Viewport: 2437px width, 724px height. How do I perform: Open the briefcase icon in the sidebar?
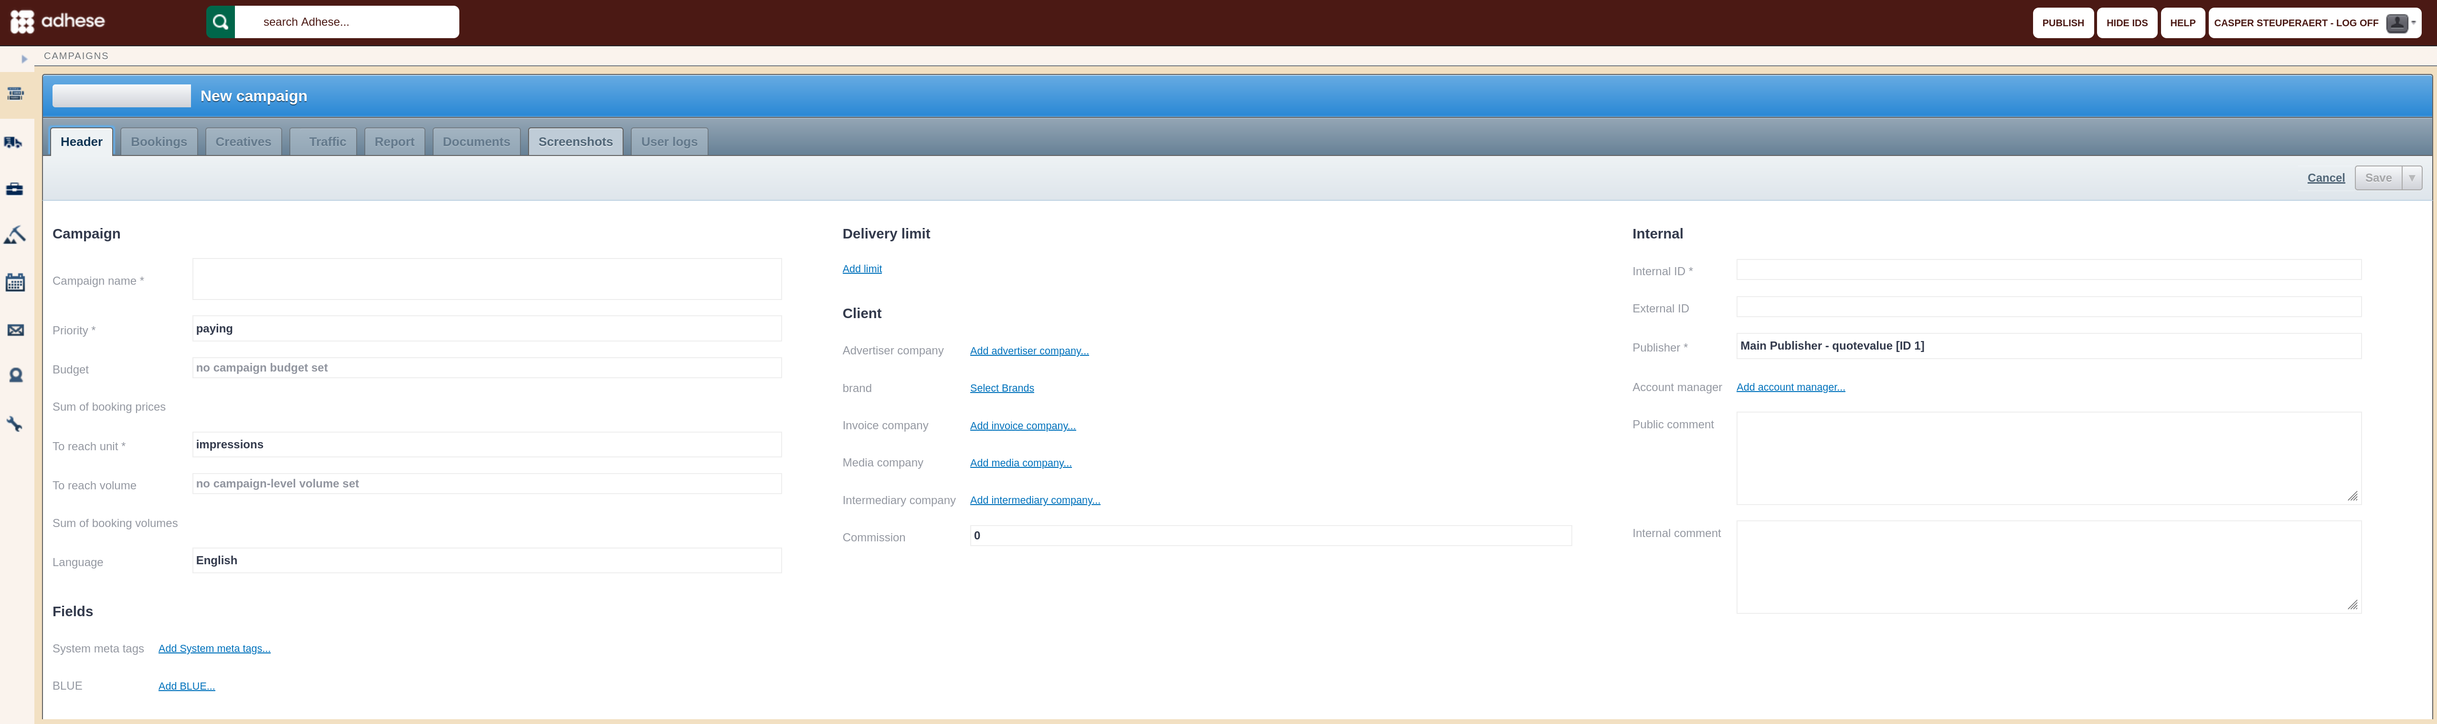14,189
